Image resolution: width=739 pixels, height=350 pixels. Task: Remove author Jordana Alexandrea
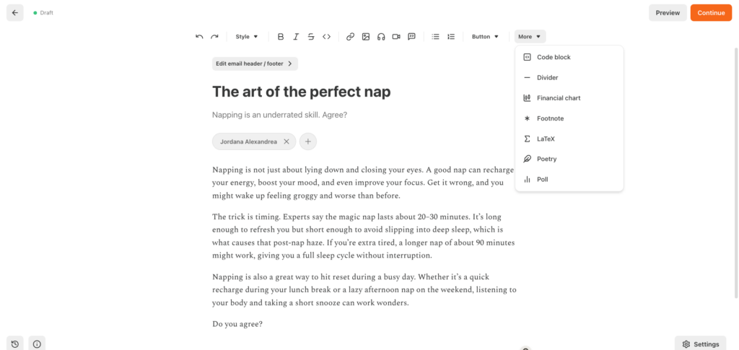(287, 142)
